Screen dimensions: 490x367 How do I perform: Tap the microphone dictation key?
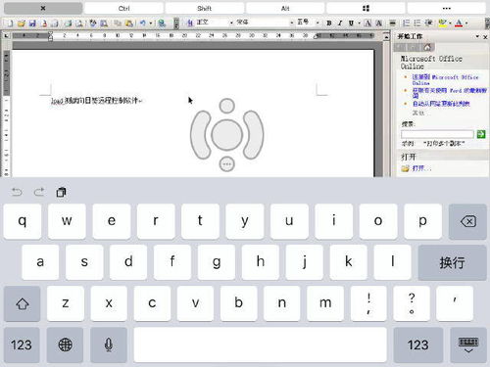click(109, 344)
